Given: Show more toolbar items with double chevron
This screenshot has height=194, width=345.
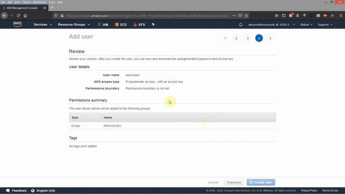Looking at the screenshot, I should pyautogui.click(x=332, y=16).
